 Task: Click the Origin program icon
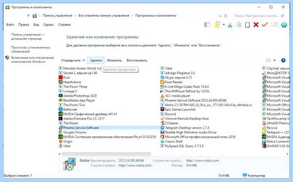pyautogui.click(x=61, y=142)
